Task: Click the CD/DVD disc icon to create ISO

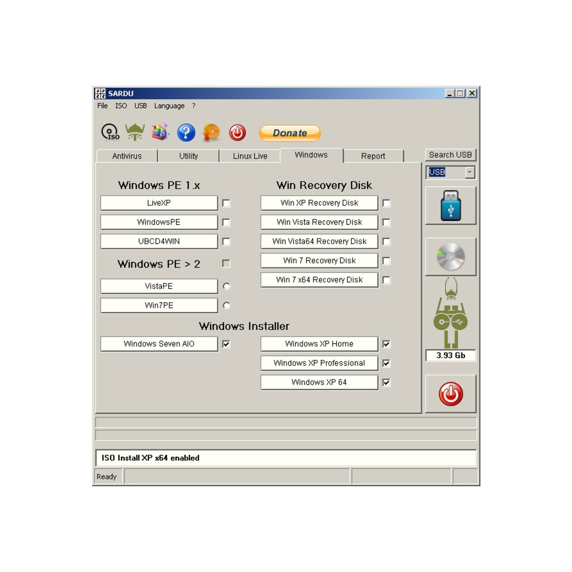Action: pos(450,256)
